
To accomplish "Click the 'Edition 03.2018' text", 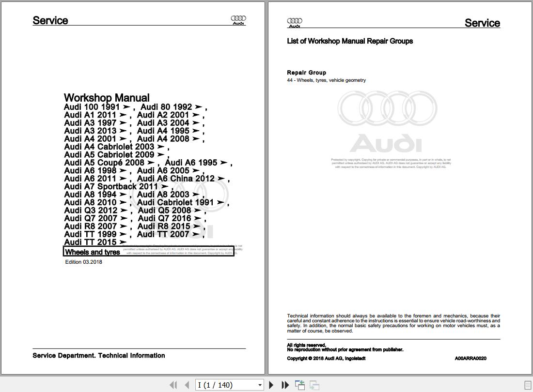I will coord(84,262).
